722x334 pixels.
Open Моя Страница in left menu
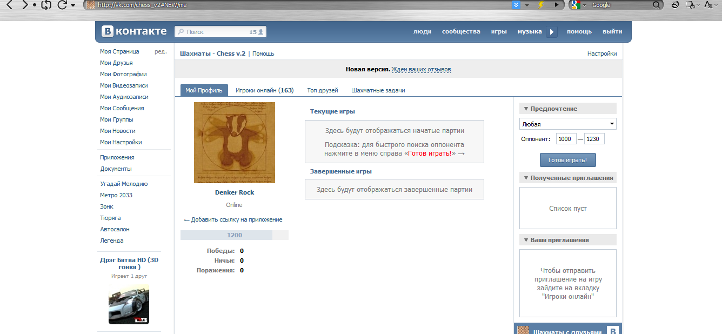119,51
